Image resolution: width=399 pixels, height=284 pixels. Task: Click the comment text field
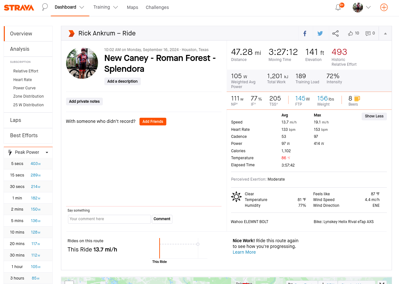point(109,219)
